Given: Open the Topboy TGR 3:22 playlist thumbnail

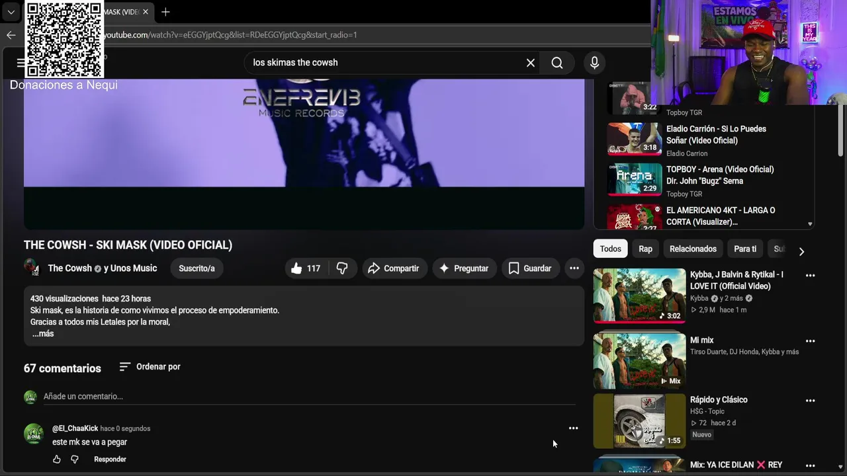Looking at the screenshot, I should coord(635,98).
